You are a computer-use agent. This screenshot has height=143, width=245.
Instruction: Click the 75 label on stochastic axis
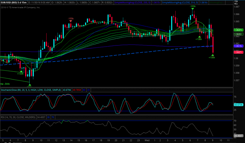point(235,97)
